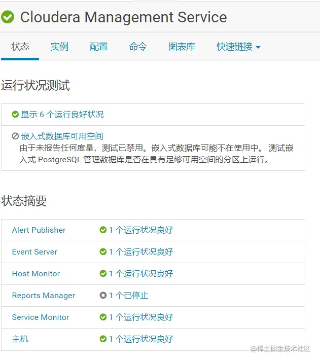Open the 主机 link
320x362 pixels.
20,339
